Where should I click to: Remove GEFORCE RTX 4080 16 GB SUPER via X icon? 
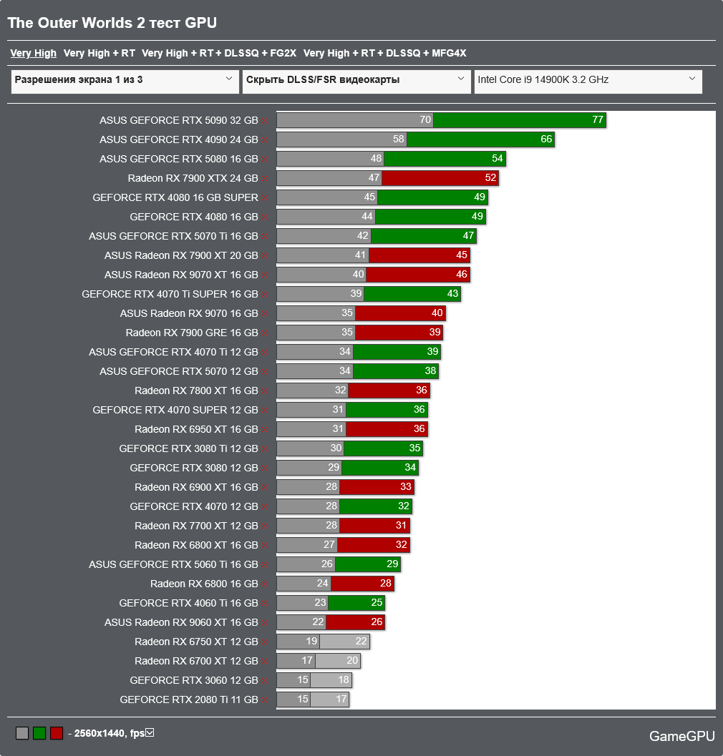(x=264, y=197)
